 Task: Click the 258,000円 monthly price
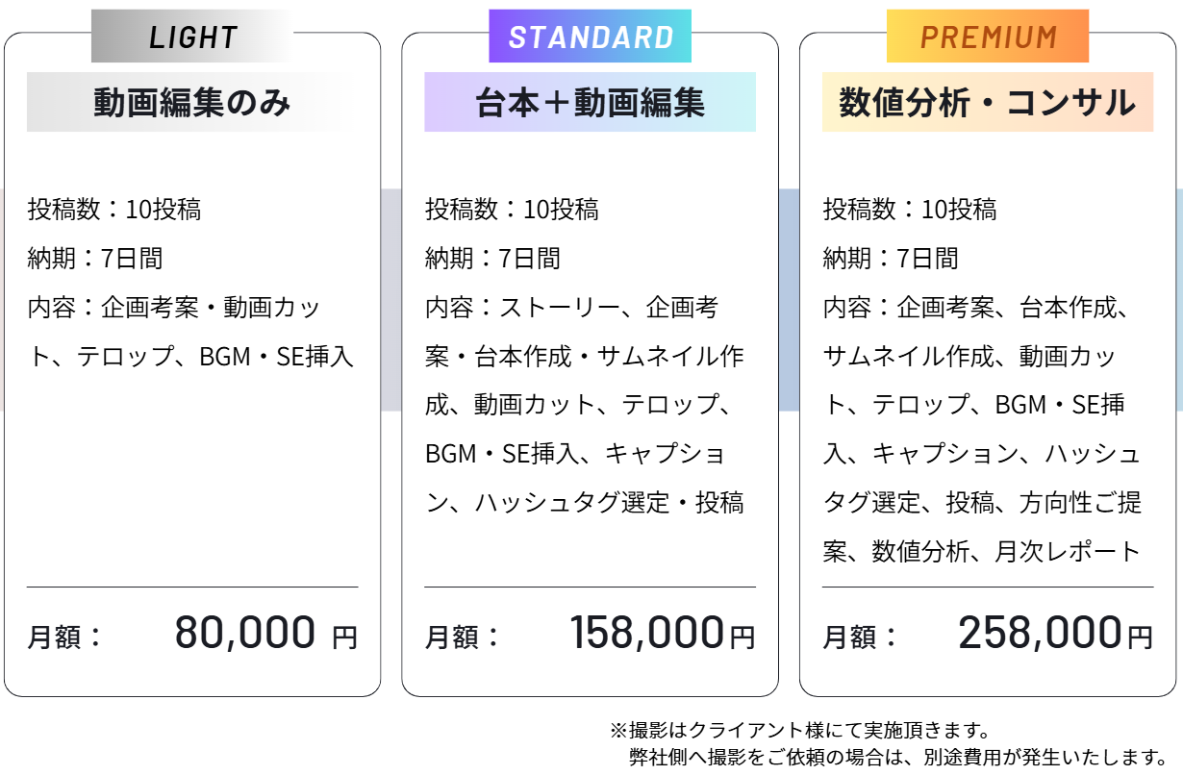coord(1055,633)
